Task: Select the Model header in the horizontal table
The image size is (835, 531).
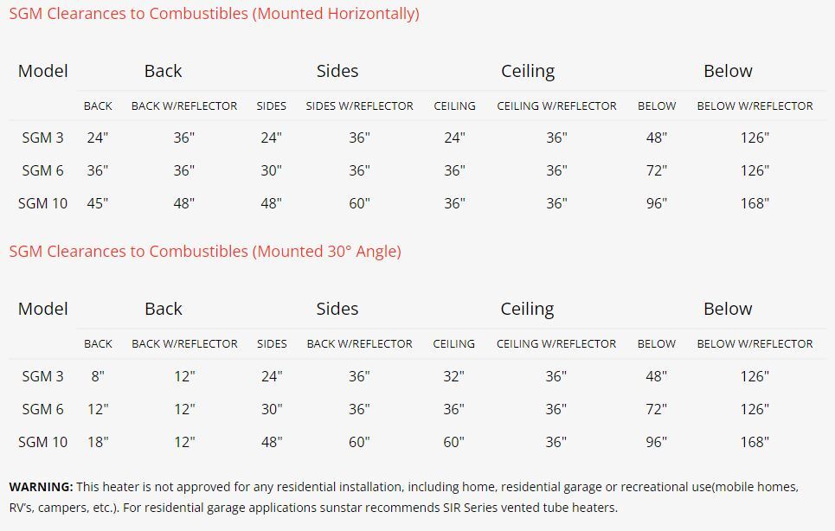Action: [x=42, y=71]
